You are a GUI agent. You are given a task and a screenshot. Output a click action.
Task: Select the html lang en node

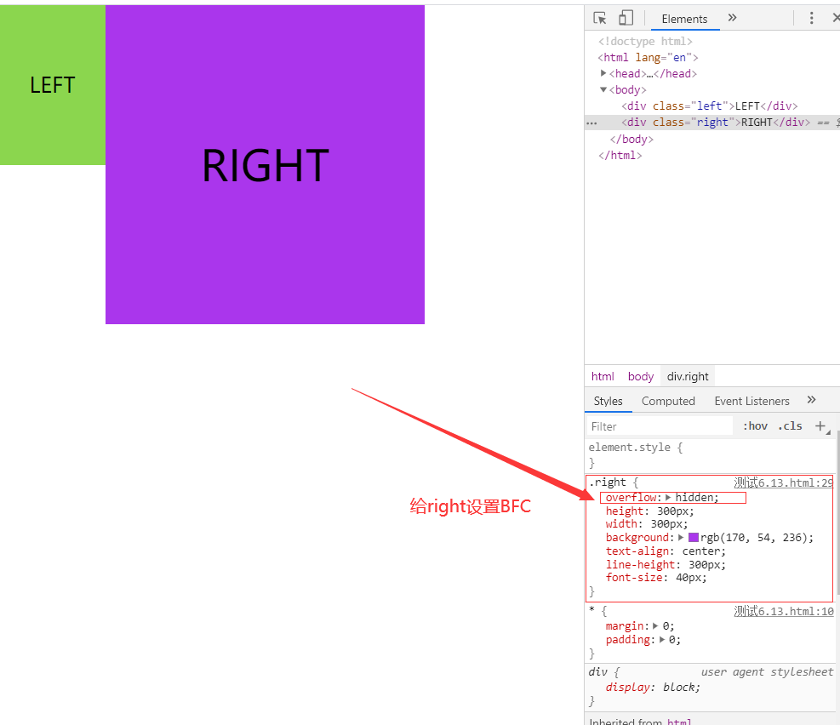click(x=648, y=57)
